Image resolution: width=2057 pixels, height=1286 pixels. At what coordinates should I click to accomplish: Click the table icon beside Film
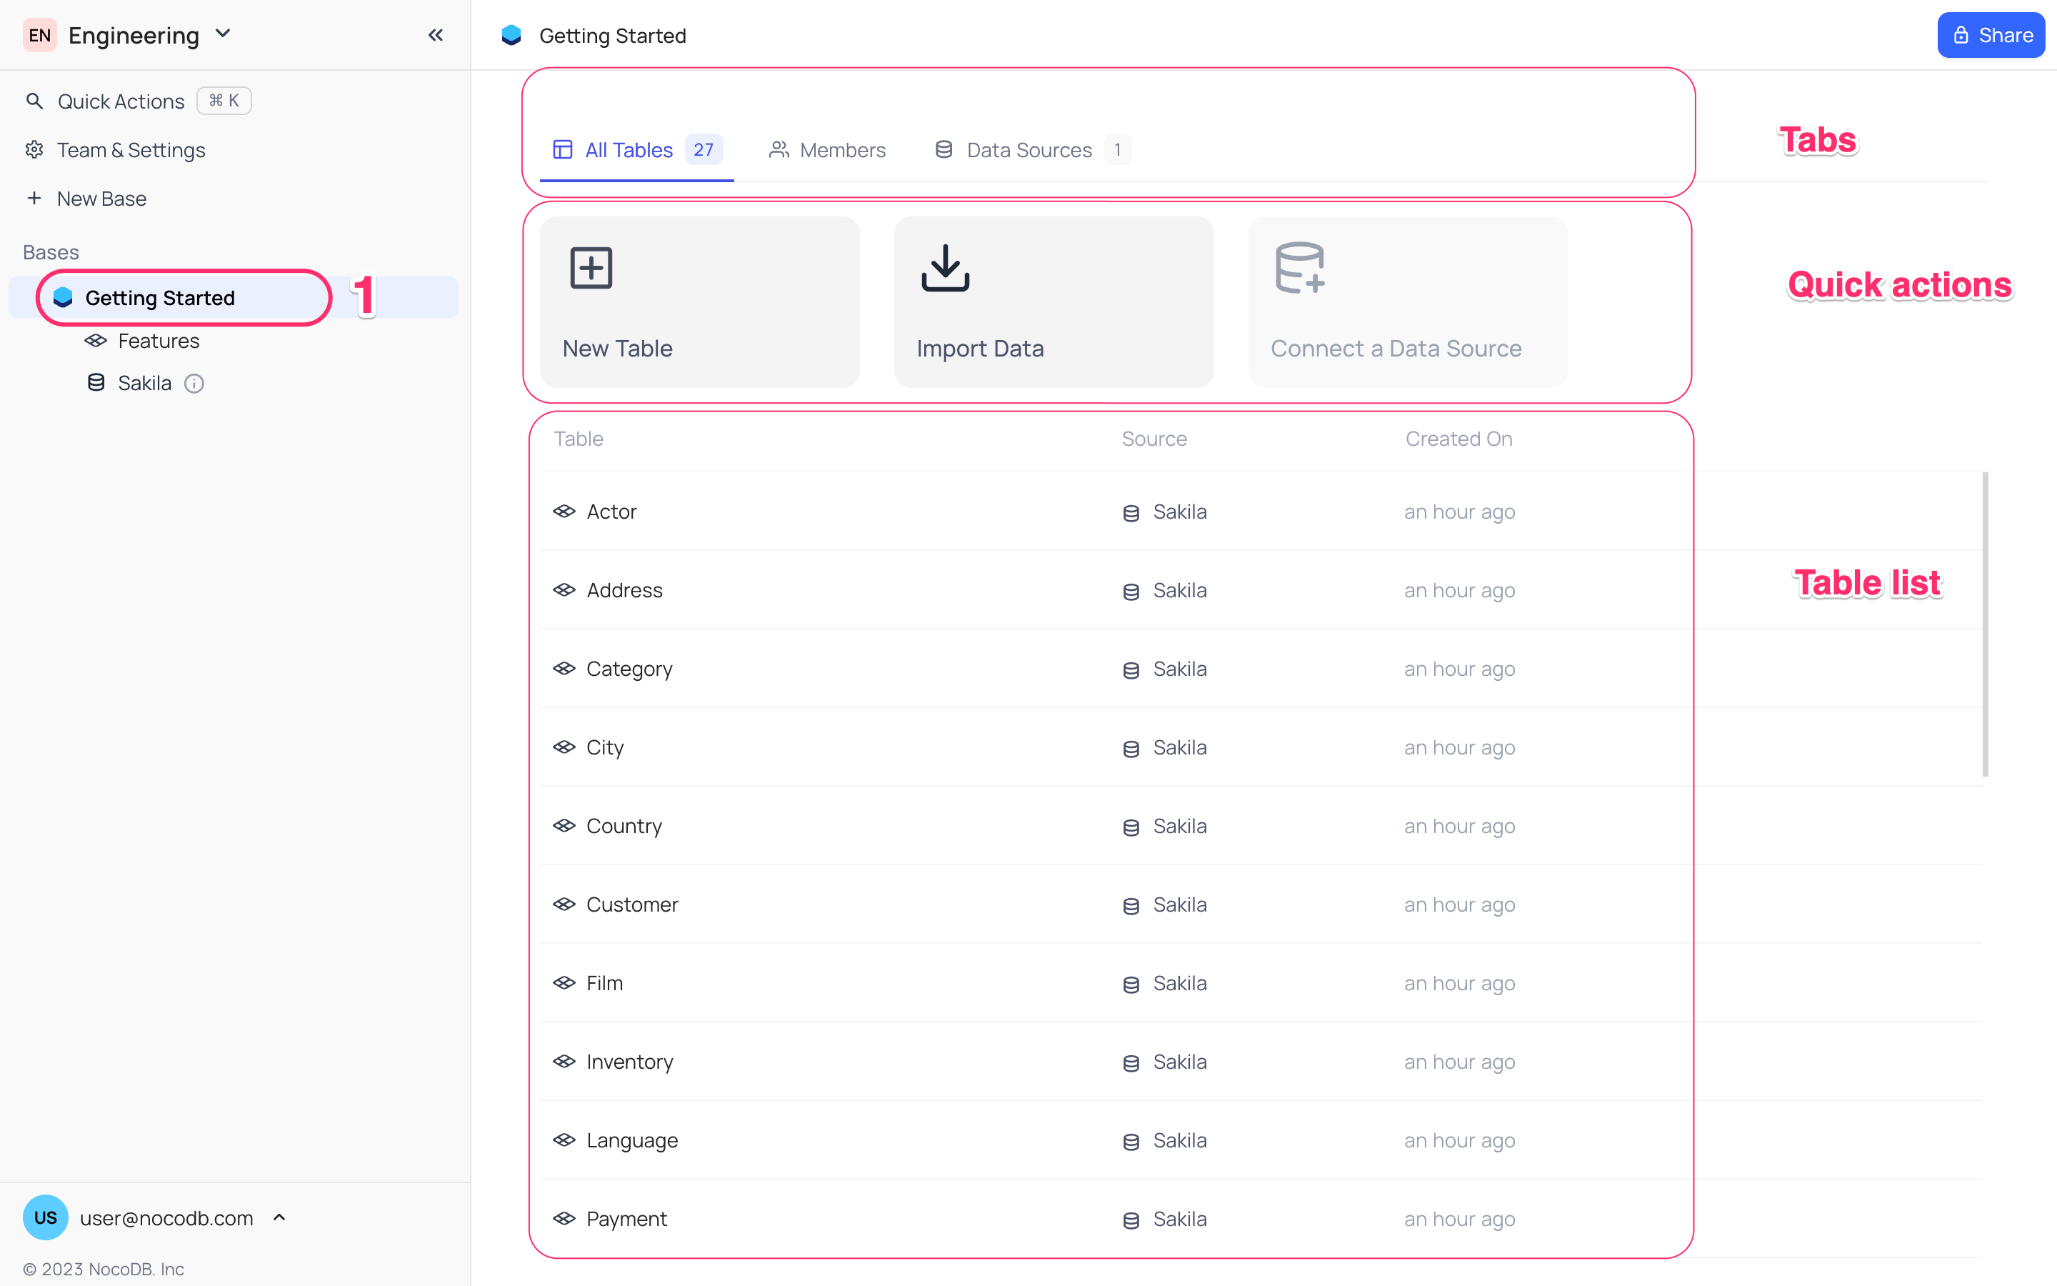[564, 983]
